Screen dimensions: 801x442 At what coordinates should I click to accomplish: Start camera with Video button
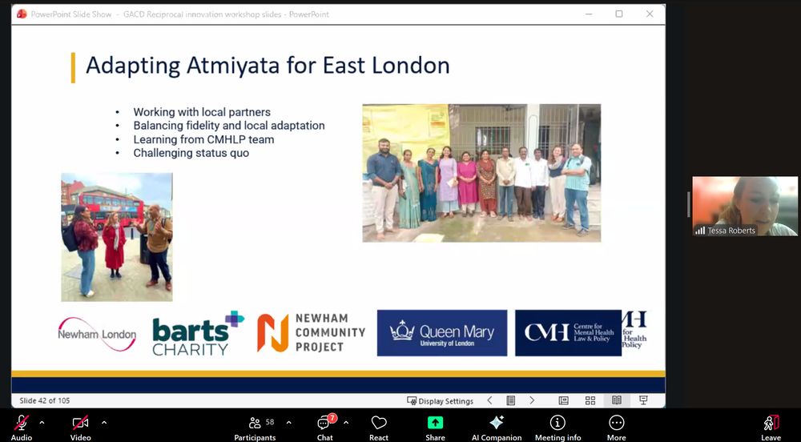point(80,428)
